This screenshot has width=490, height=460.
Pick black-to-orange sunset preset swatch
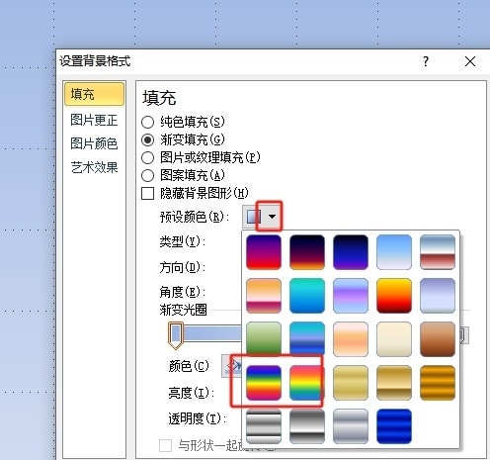click(x=307, y=252)
